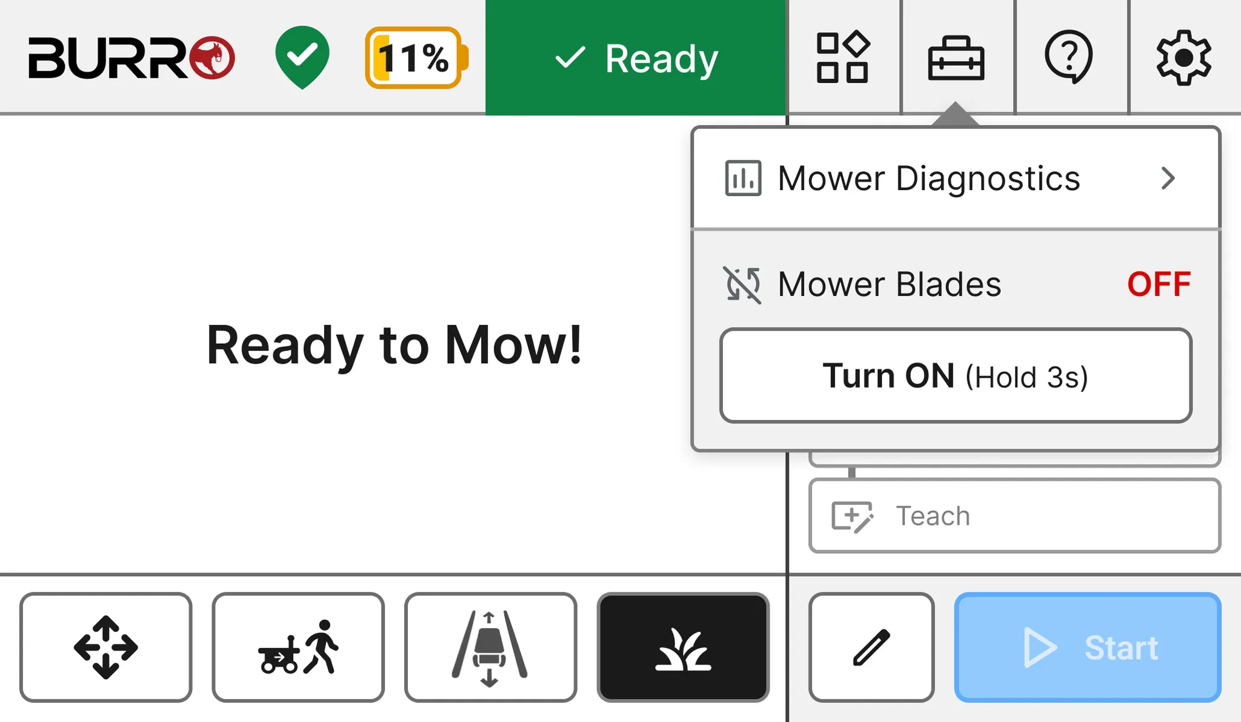Open the Mower Diagnostics menu entry
This screenshot has width=1241, height=722.
[x=928, y=179]
